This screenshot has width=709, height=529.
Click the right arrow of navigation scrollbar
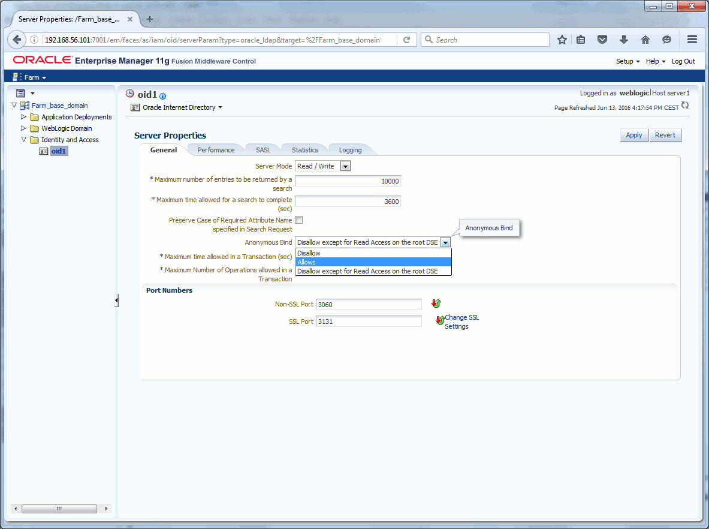coord(106,509)
